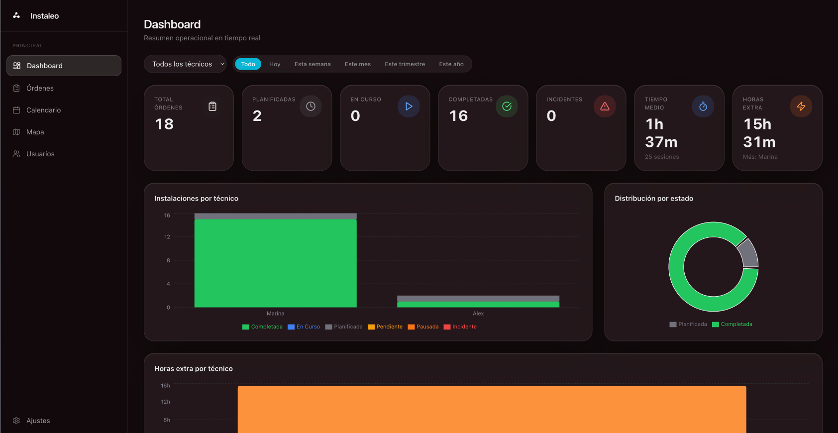Viewport: 838px width, 433px height.
Task: Toggle Incidente legend in bar chart
Action: (x=460, y=327)
